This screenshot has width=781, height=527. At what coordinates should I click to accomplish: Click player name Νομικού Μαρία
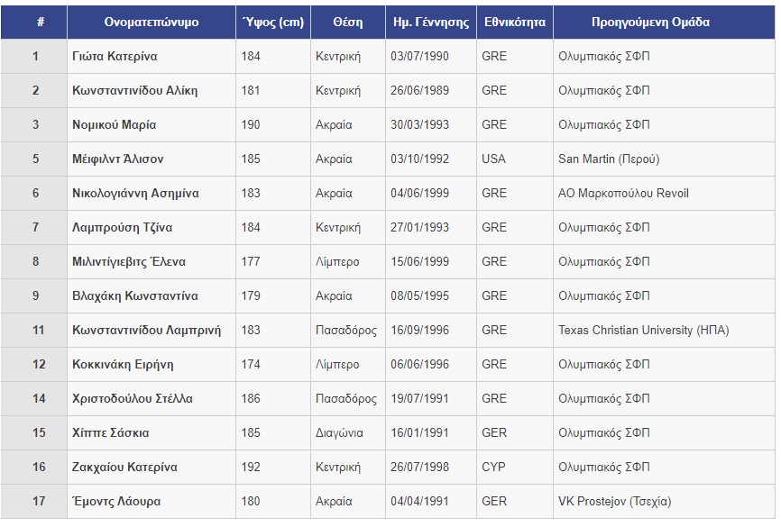coord(114,125)
